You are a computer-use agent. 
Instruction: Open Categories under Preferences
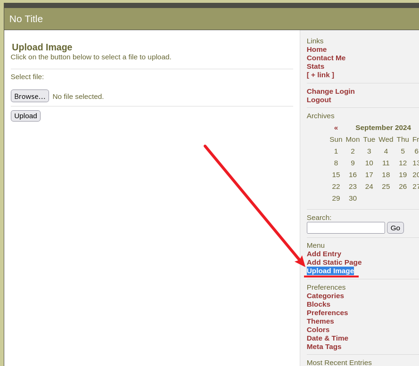[325, 296]
